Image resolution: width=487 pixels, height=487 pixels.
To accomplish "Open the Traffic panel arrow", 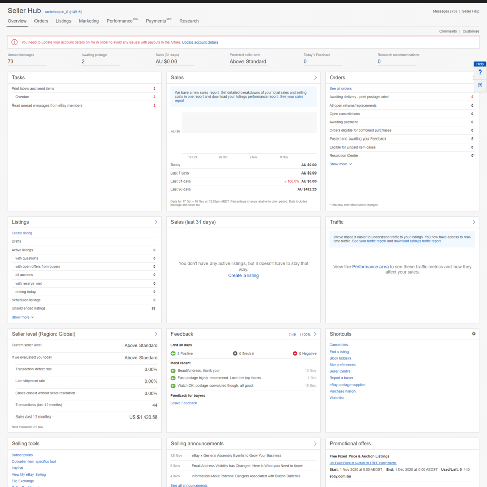I will [474, 222].
